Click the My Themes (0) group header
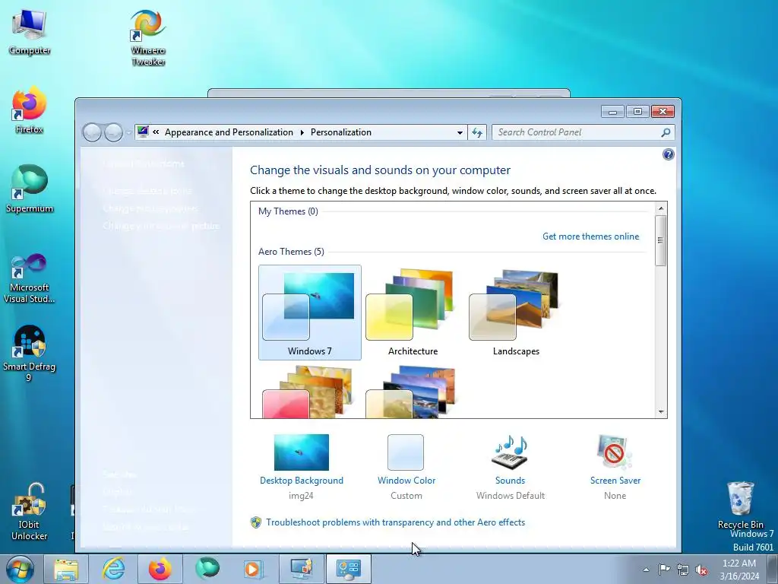The width and height of the screenshot is (778, 584). coord(288,211)
